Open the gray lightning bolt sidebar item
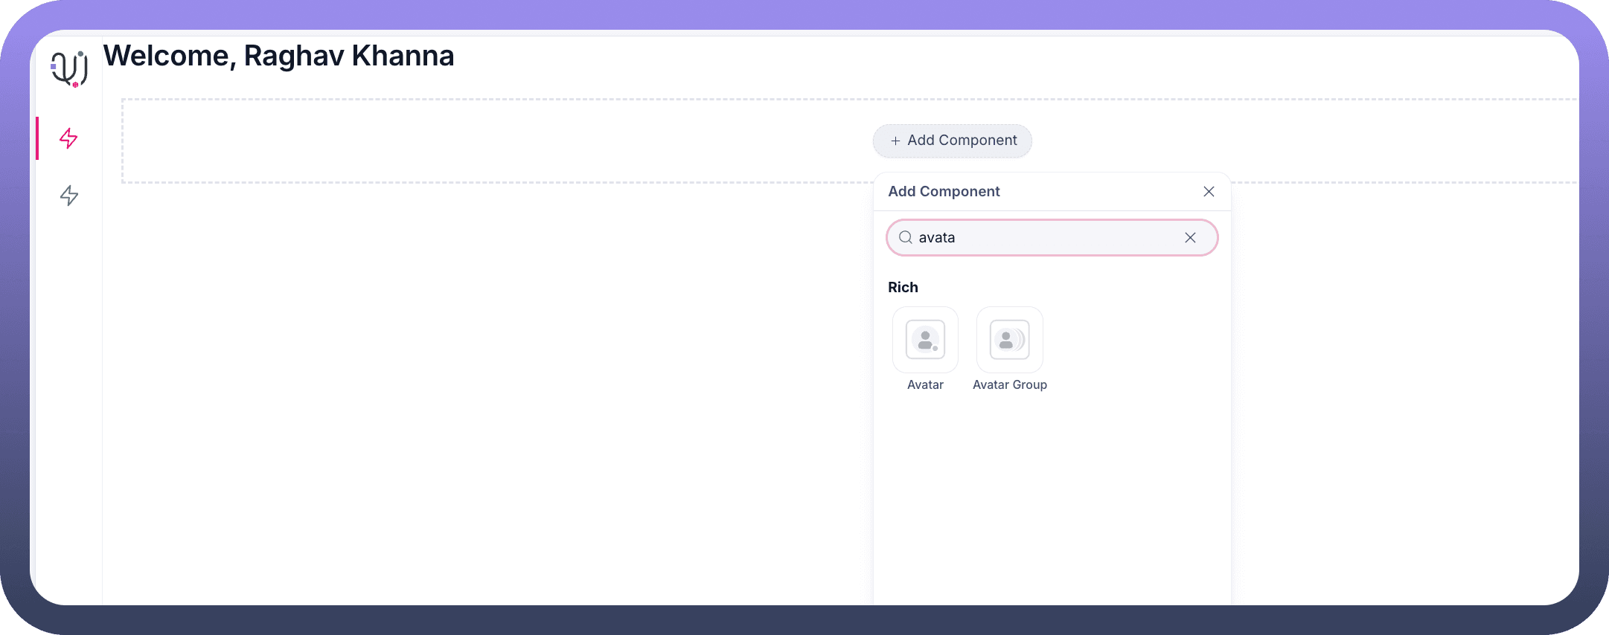Image resolution: width=1609 pixels, height=635 pixels. 69,196
